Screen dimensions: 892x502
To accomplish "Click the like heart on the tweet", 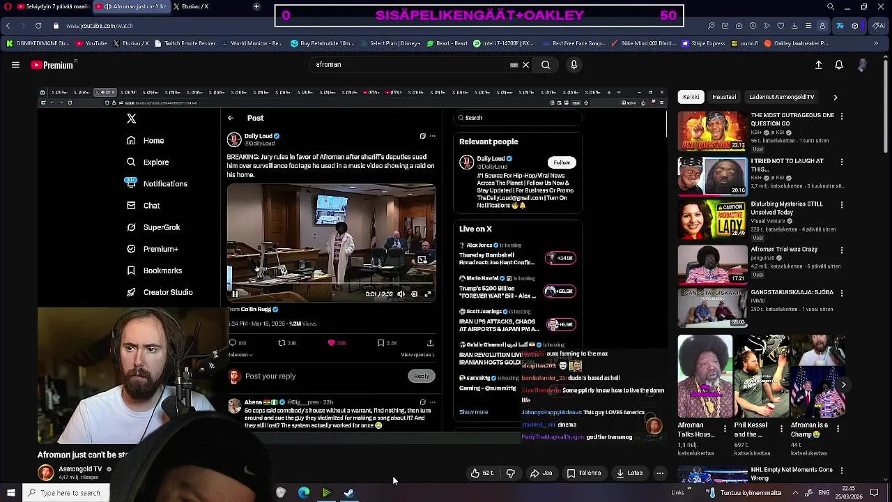I will [332, 343].
